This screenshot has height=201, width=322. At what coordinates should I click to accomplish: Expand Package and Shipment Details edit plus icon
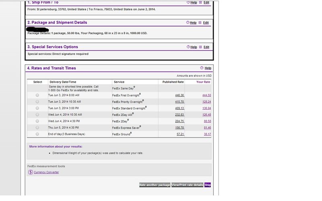point(200,23)
